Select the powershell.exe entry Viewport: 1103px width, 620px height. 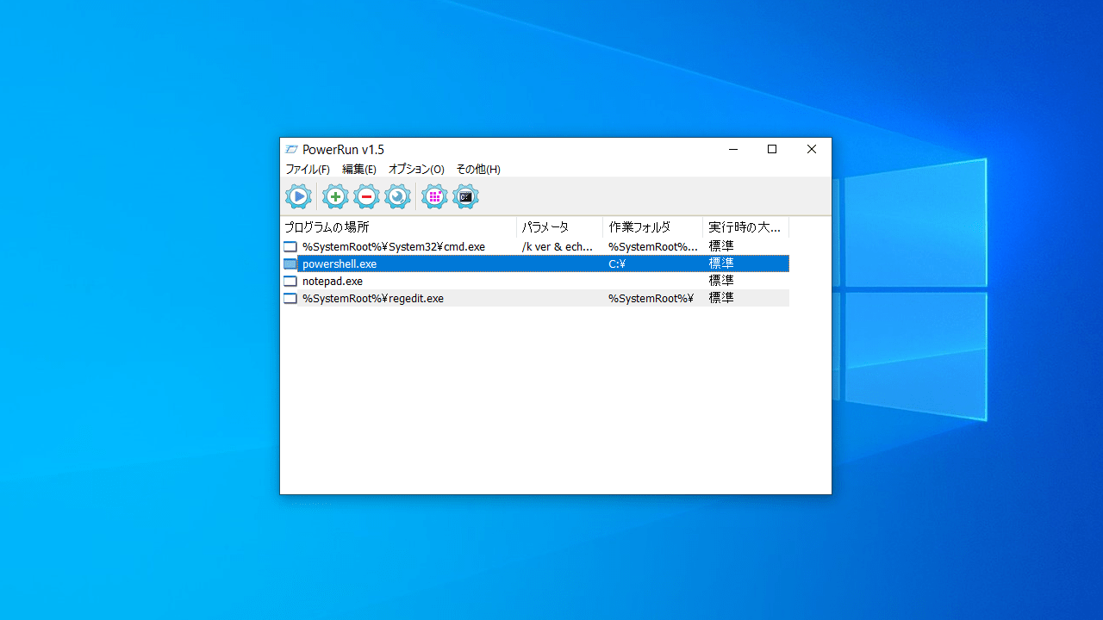pyautogui.click(x=534, y=264)
